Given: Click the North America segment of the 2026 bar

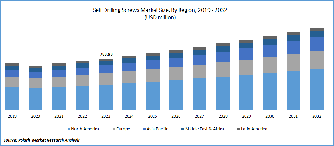Looking at the screenshot, I should [176, 95].
